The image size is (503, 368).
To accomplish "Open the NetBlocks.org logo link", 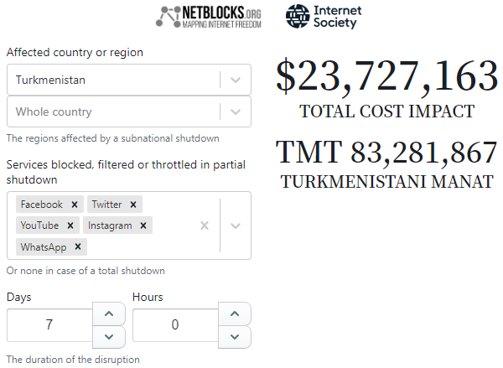I will (209, 17).
